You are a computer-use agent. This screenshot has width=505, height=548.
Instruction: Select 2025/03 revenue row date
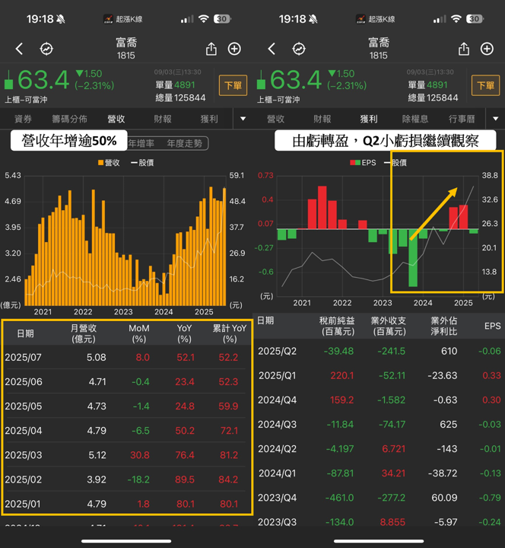coord(23,455)
